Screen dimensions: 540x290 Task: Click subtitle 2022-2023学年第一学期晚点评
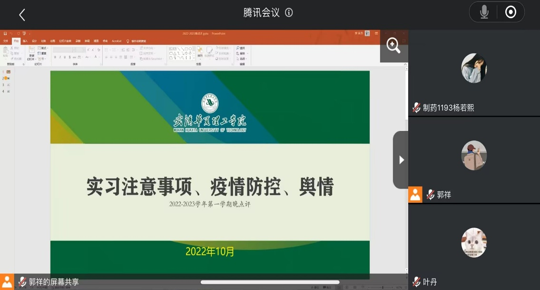pos(210,204)
